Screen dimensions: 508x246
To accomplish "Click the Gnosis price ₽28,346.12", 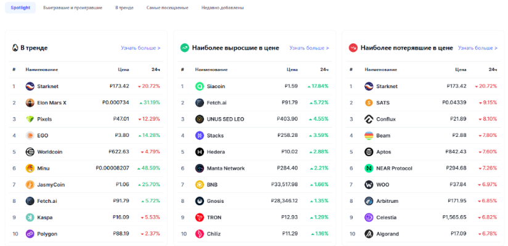I will [x=284, y=201].
